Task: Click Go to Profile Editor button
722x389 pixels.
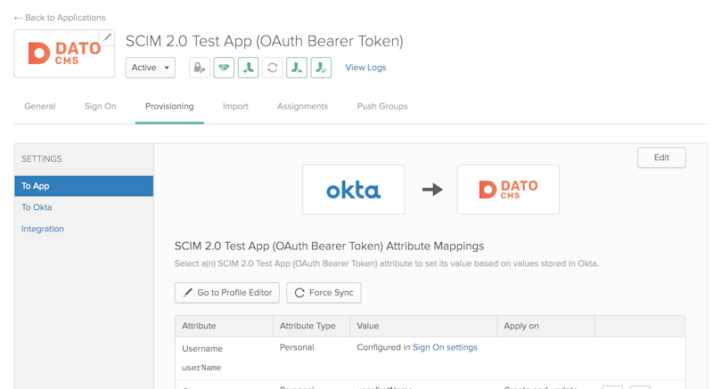Action: pyautogui.click(x=227, y=293)
